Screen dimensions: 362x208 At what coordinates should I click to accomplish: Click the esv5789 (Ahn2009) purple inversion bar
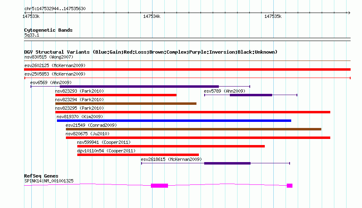(x=251, y=95)
